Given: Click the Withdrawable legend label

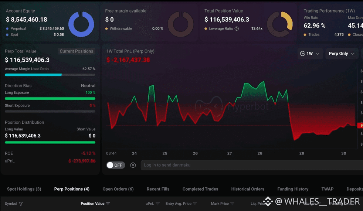Looking at the screenshot, I should (121, 28).
